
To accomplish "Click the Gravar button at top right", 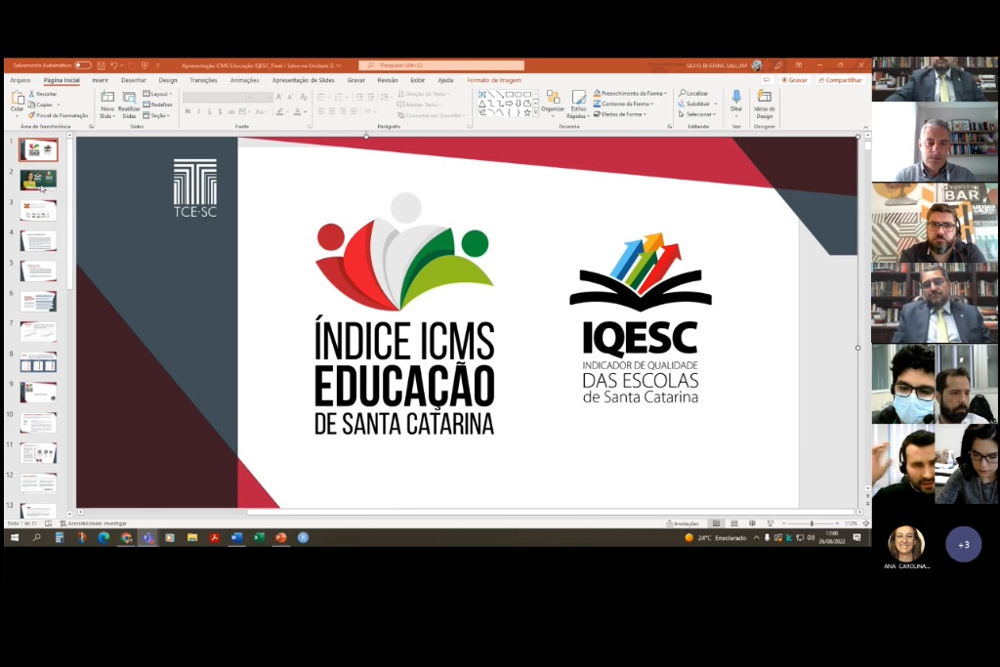I will coord(795,80).
